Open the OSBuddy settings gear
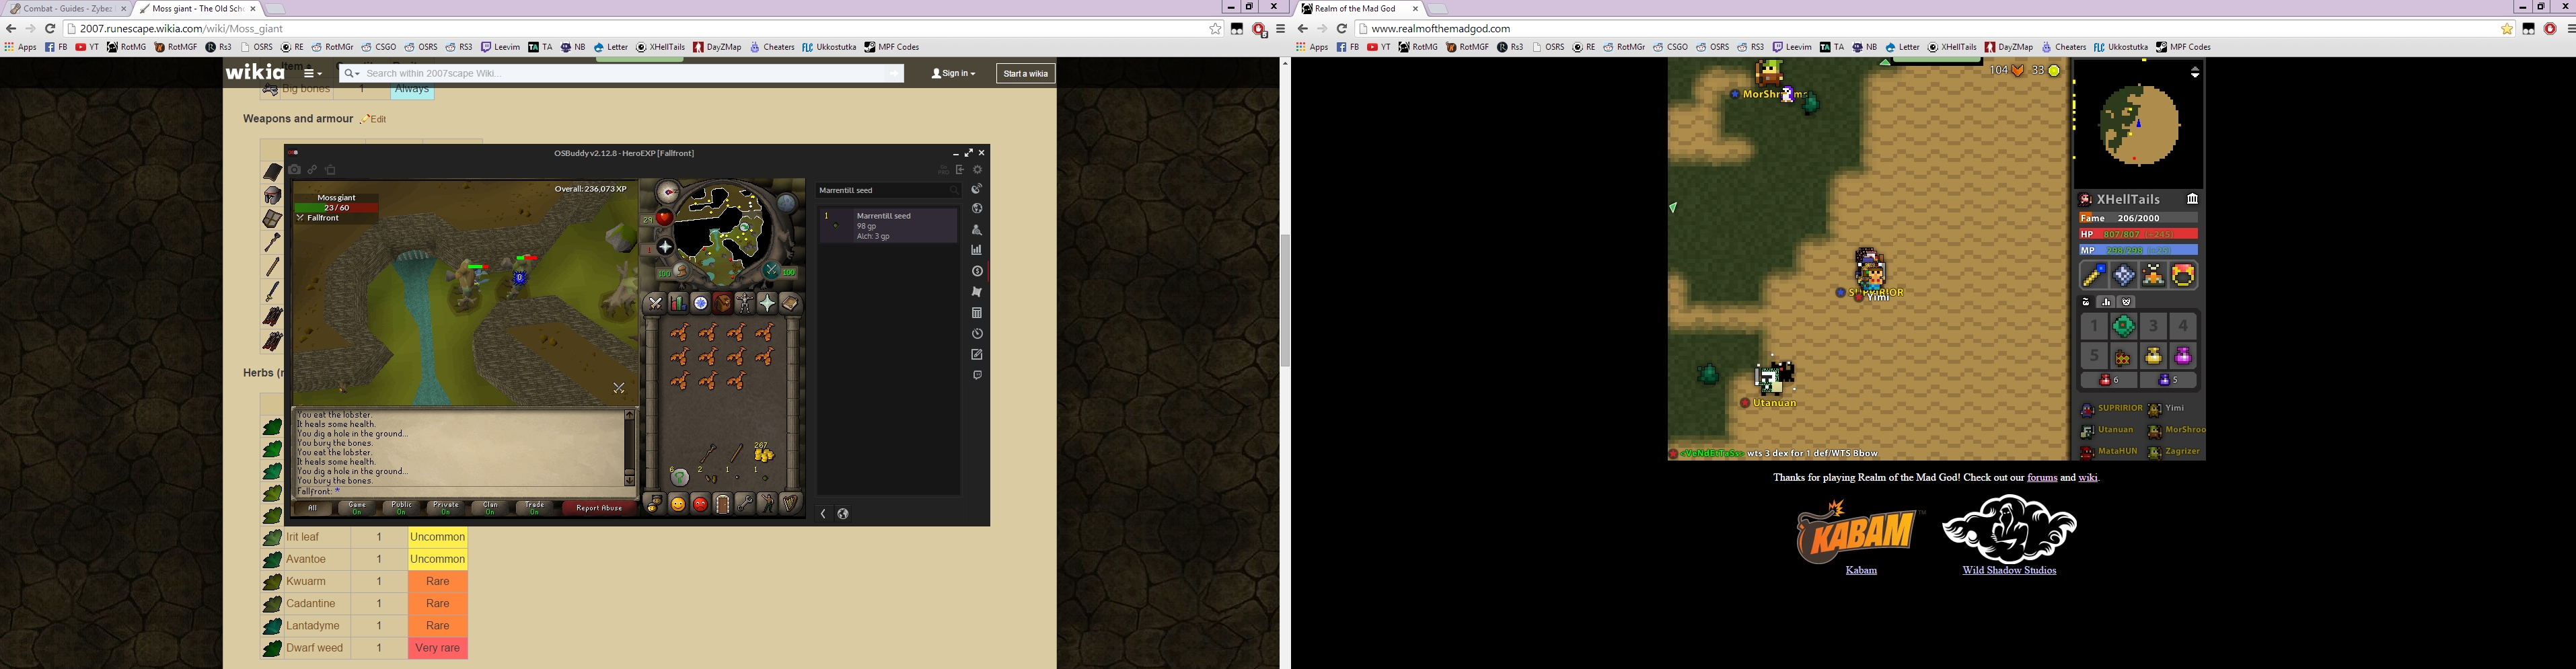This screenshot has width=2576, height=669. coord(978,170)
